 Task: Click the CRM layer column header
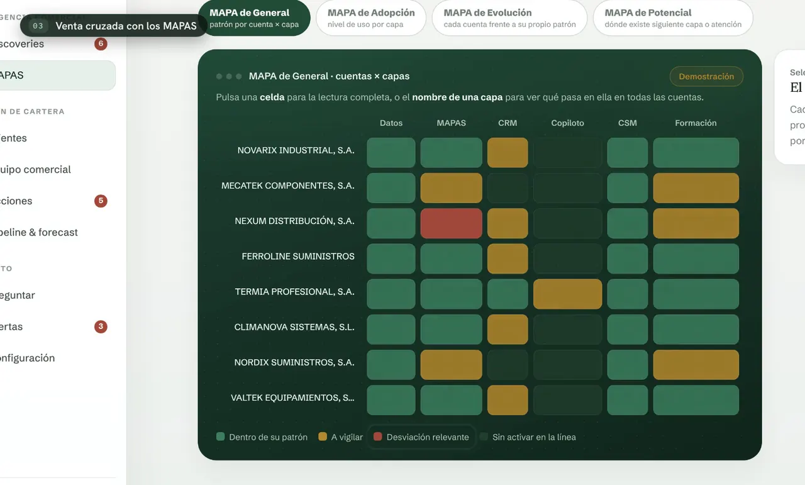point(508,123)
